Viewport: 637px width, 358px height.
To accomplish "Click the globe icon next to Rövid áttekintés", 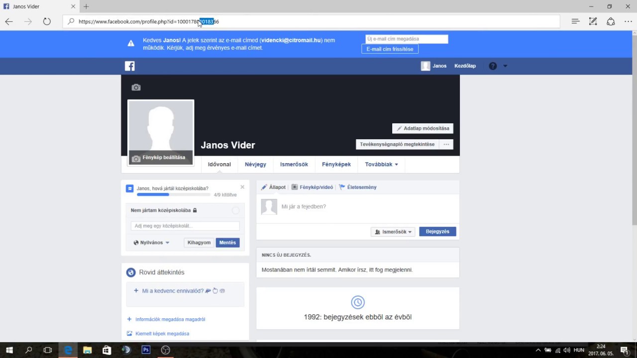I will tap(131, 272).
